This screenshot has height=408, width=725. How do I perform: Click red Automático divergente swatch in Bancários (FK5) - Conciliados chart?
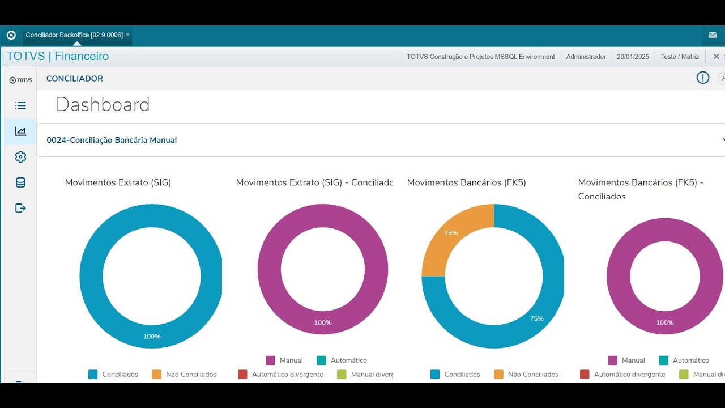[585, 375]
